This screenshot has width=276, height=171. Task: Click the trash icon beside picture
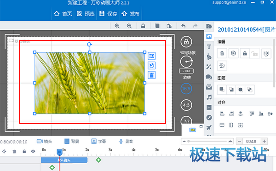151,75
